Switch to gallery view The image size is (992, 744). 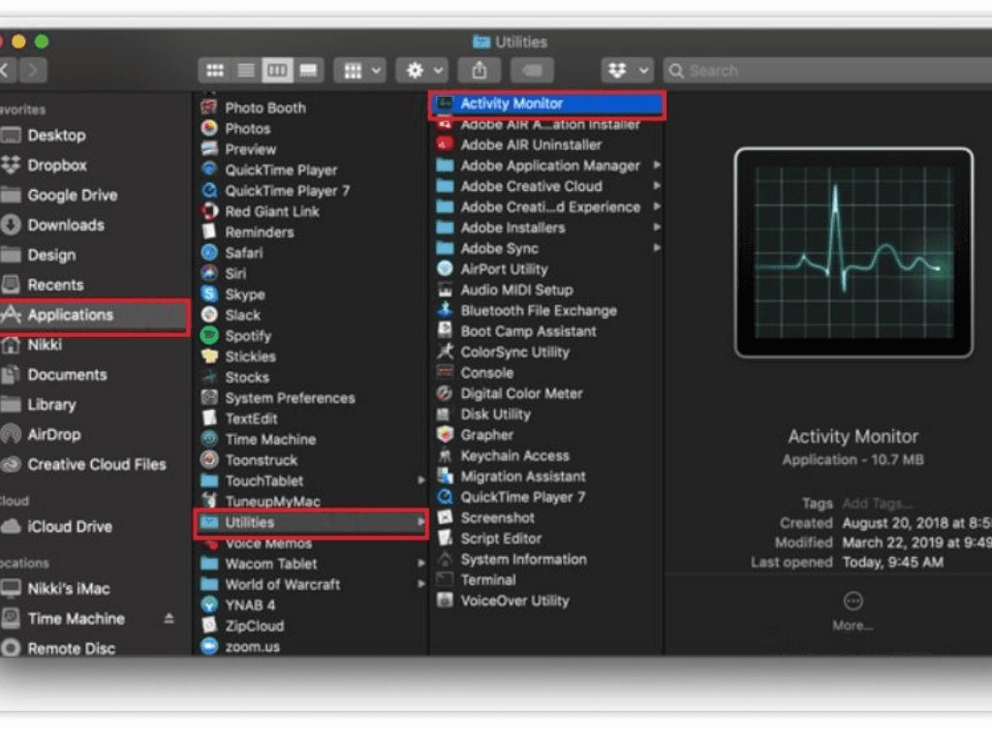[309, 69]
